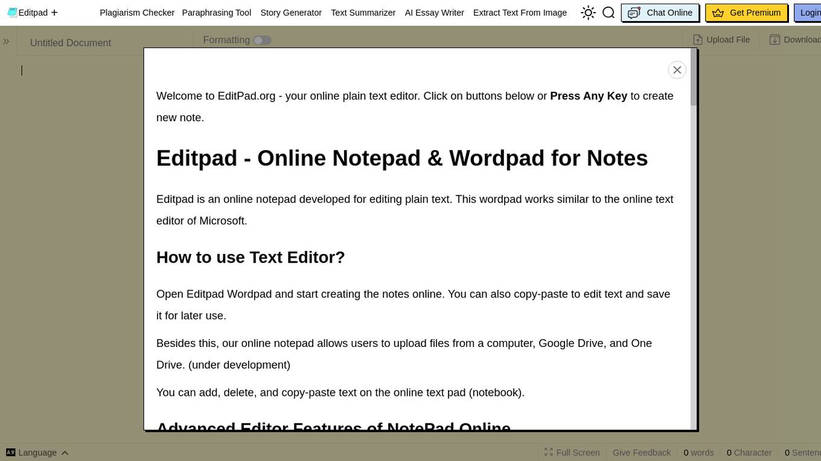The image size is (821, 461).
Task: Click Upload File button
Action: tap(721, 40)
